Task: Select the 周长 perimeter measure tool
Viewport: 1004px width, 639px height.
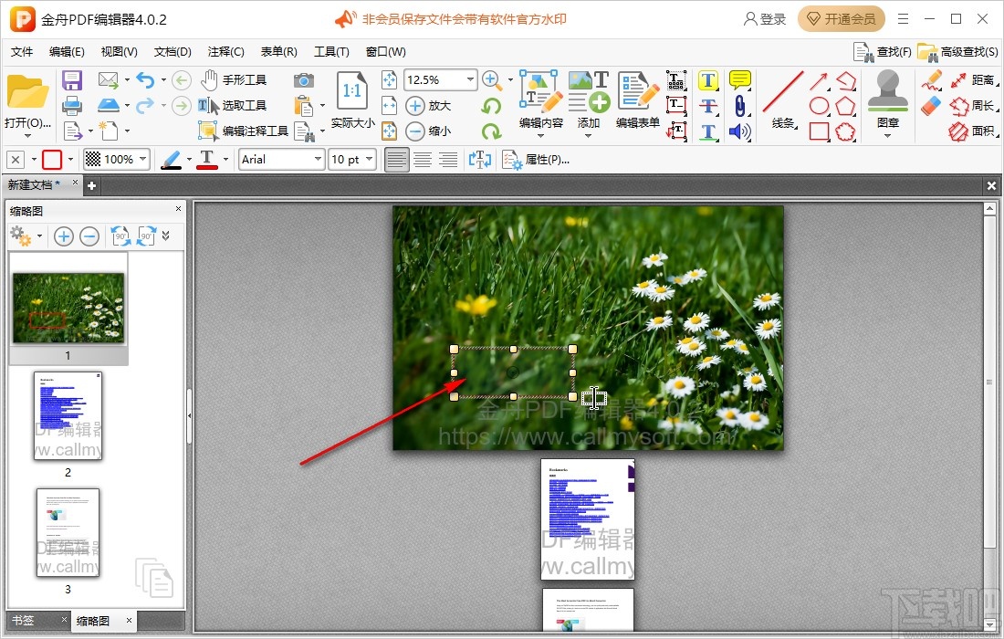Action: [974, 106]
